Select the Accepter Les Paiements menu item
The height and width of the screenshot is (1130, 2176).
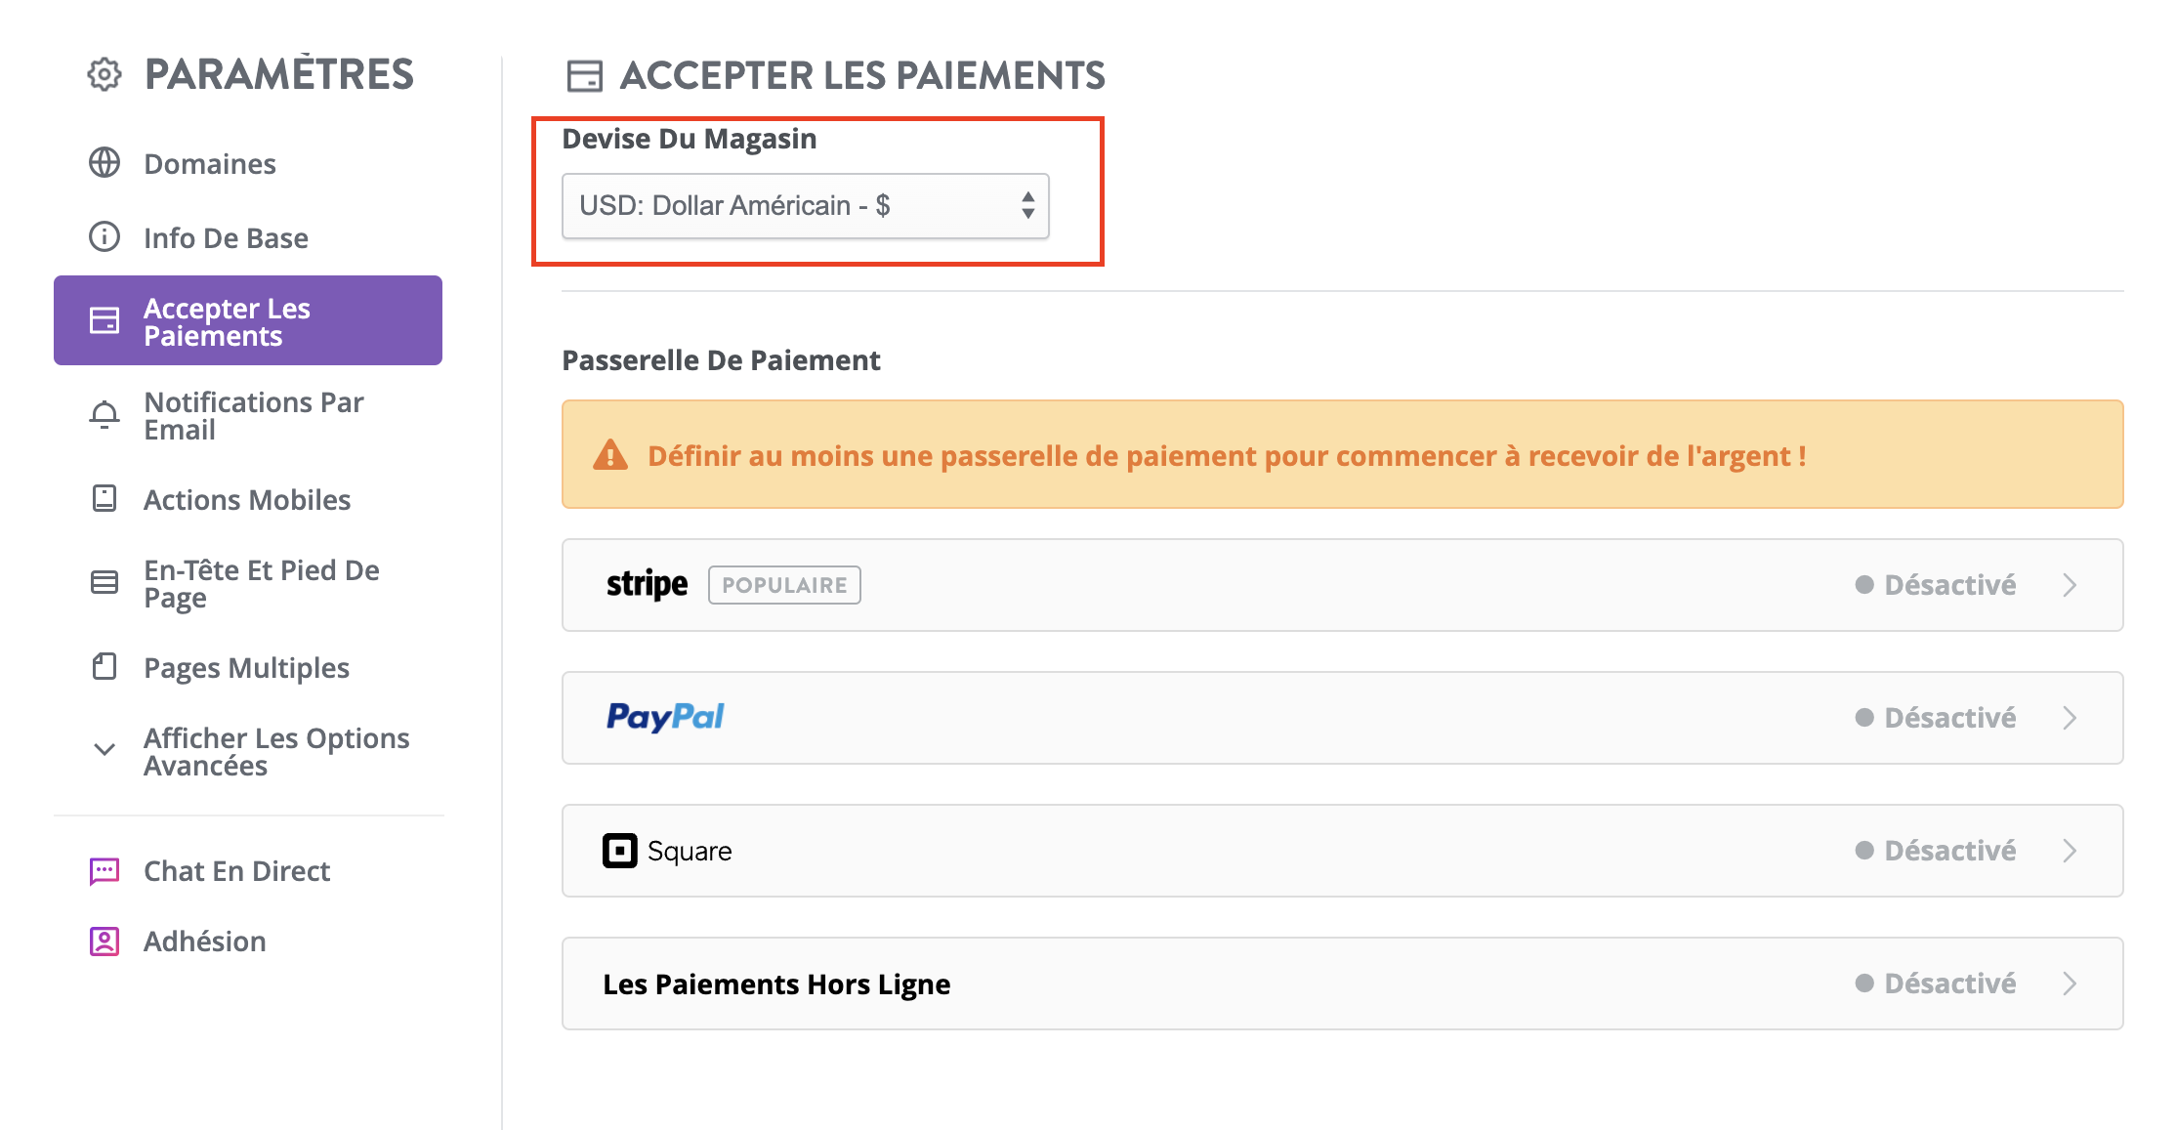click(x=248, y=320)
